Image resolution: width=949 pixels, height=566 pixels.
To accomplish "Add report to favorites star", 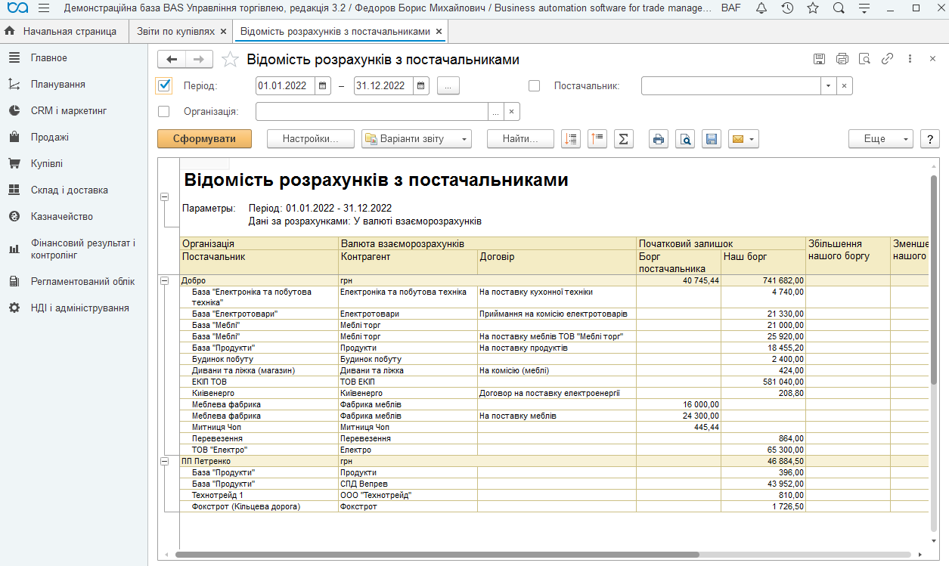I will (x=230, y=60).
